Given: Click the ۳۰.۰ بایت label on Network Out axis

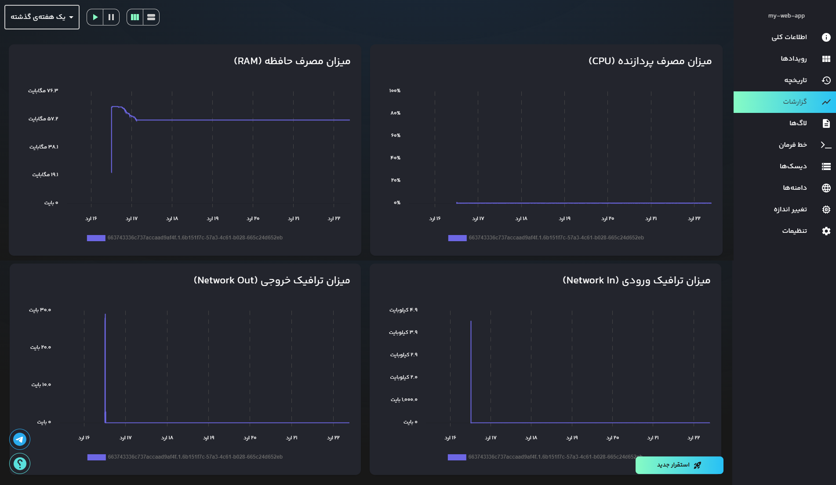Looking at the screenshot, I should 40,310.
